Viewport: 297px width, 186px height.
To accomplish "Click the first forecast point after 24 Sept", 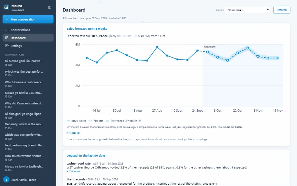I will click(208, 52).
